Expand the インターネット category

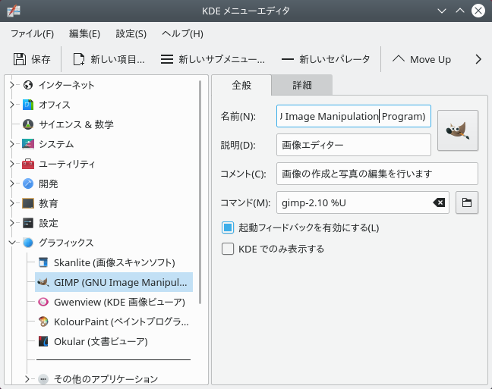coord(12,85)
